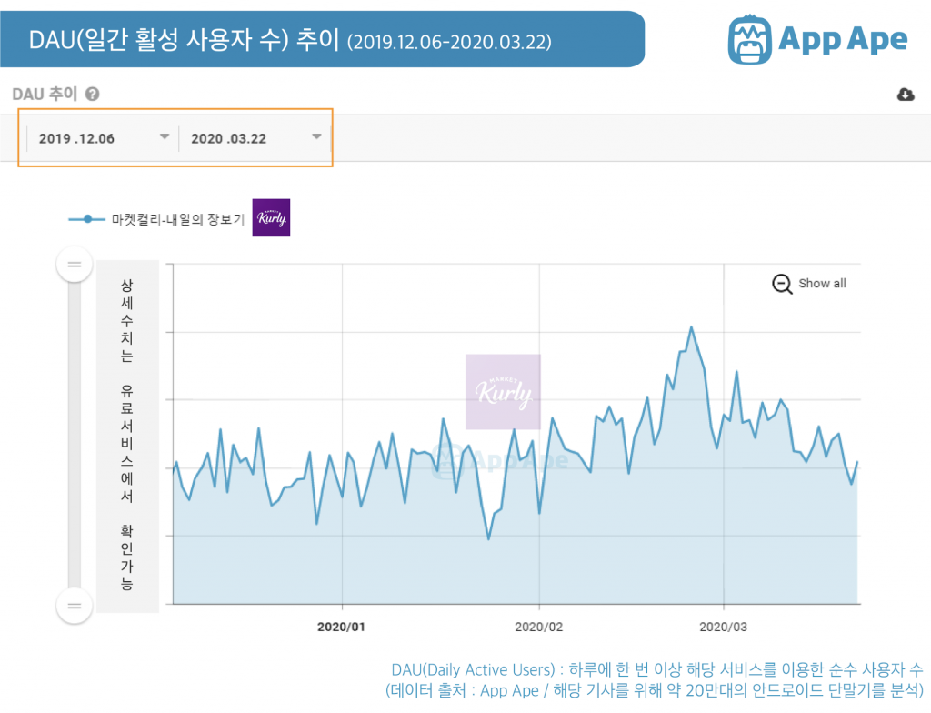Expand the start date picker arrow
The height and width of the screenshot is (713, 931).
pyautogui.click(x=165, y=137)
